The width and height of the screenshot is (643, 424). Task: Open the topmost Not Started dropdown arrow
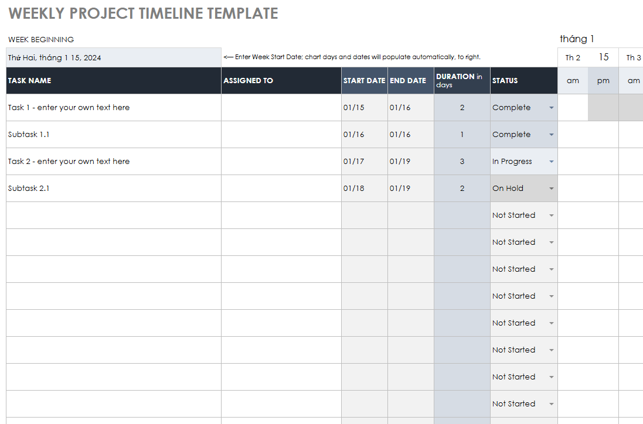tap(551, 216)
